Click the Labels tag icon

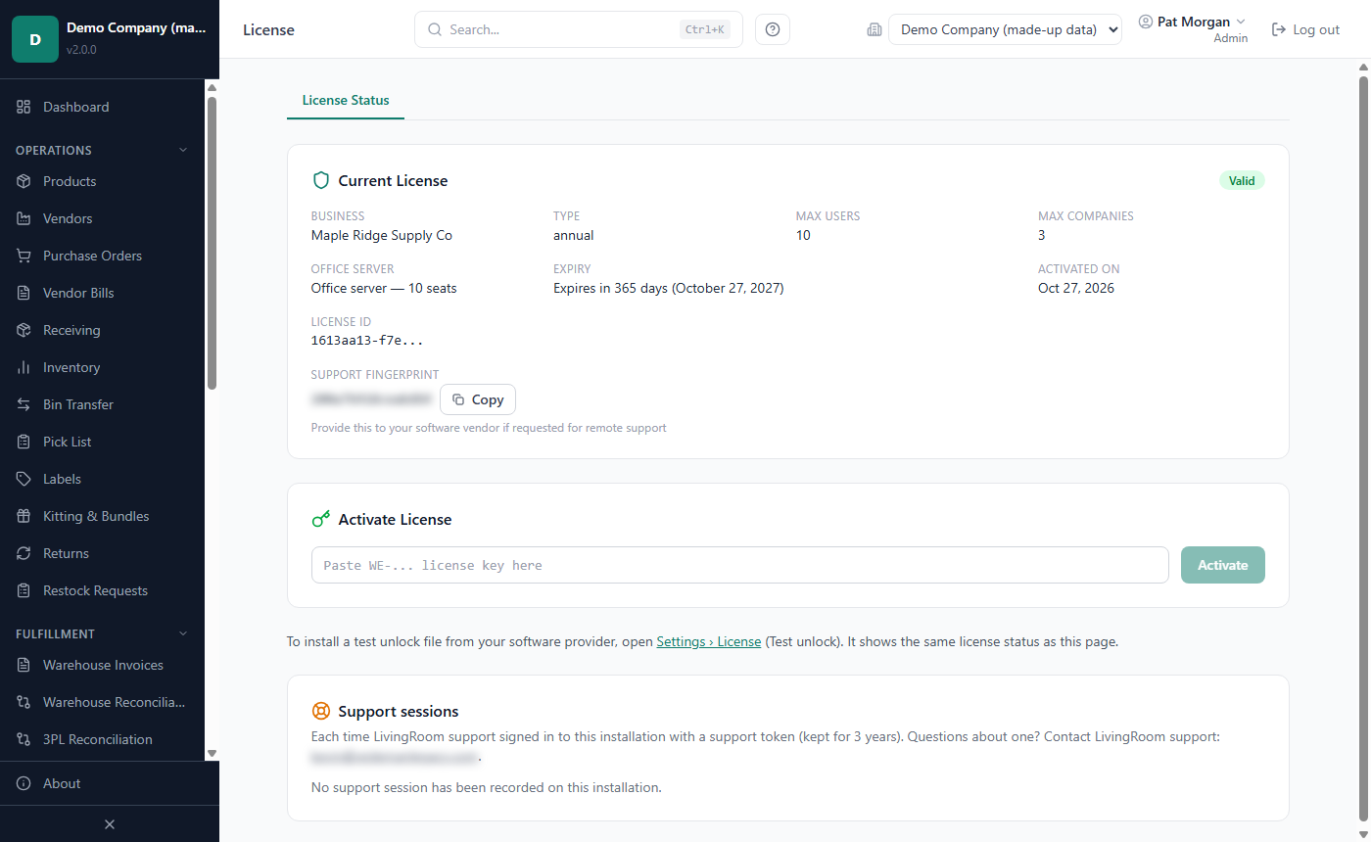click(x=24, y=479)
